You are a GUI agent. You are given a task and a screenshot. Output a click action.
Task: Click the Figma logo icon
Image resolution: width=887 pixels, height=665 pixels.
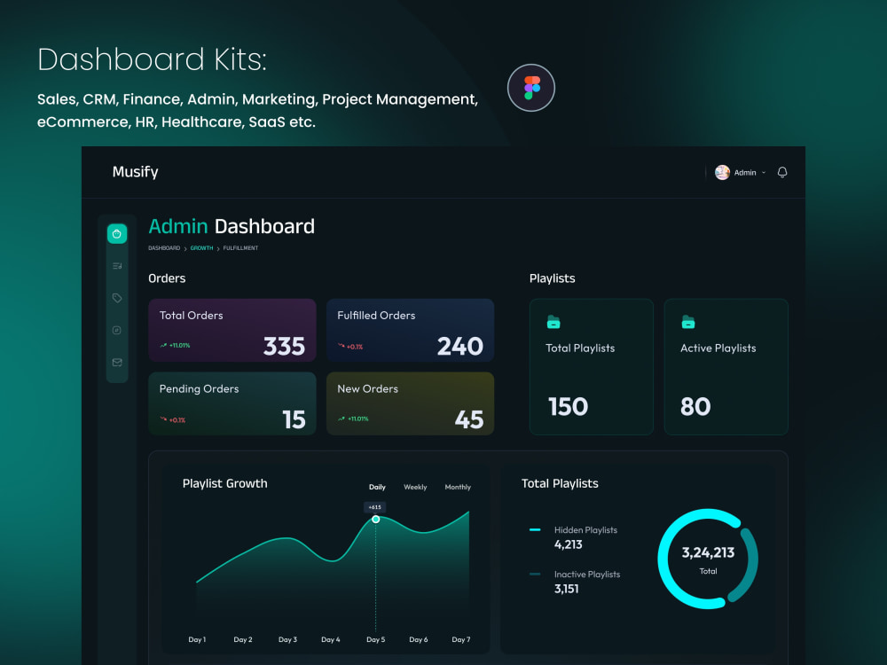(531, 88)
